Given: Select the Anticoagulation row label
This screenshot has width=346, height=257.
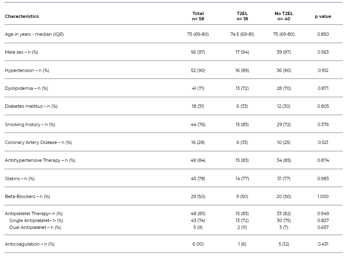Looking at the screenshot, I should tap(30, 244).
